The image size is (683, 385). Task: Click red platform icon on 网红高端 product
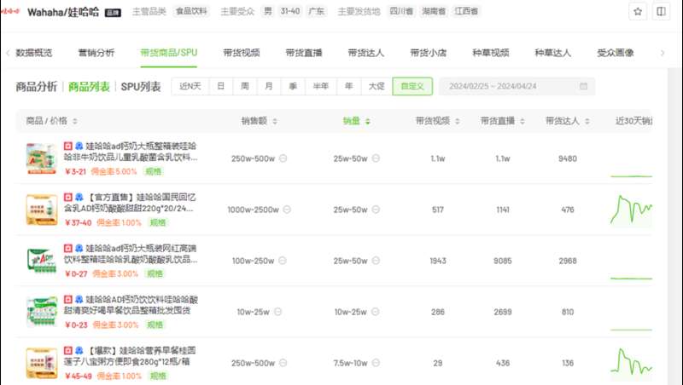point(68,248)
